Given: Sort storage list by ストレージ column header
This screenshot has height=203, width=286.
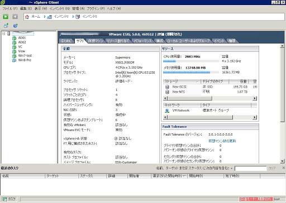Looking at the screenshot, I should click(x=182, y=81).
